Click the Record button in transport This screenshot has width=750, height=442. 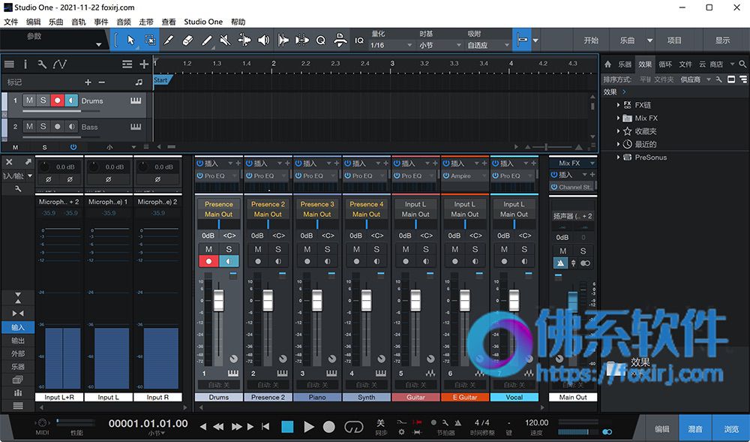click(328, 427)
